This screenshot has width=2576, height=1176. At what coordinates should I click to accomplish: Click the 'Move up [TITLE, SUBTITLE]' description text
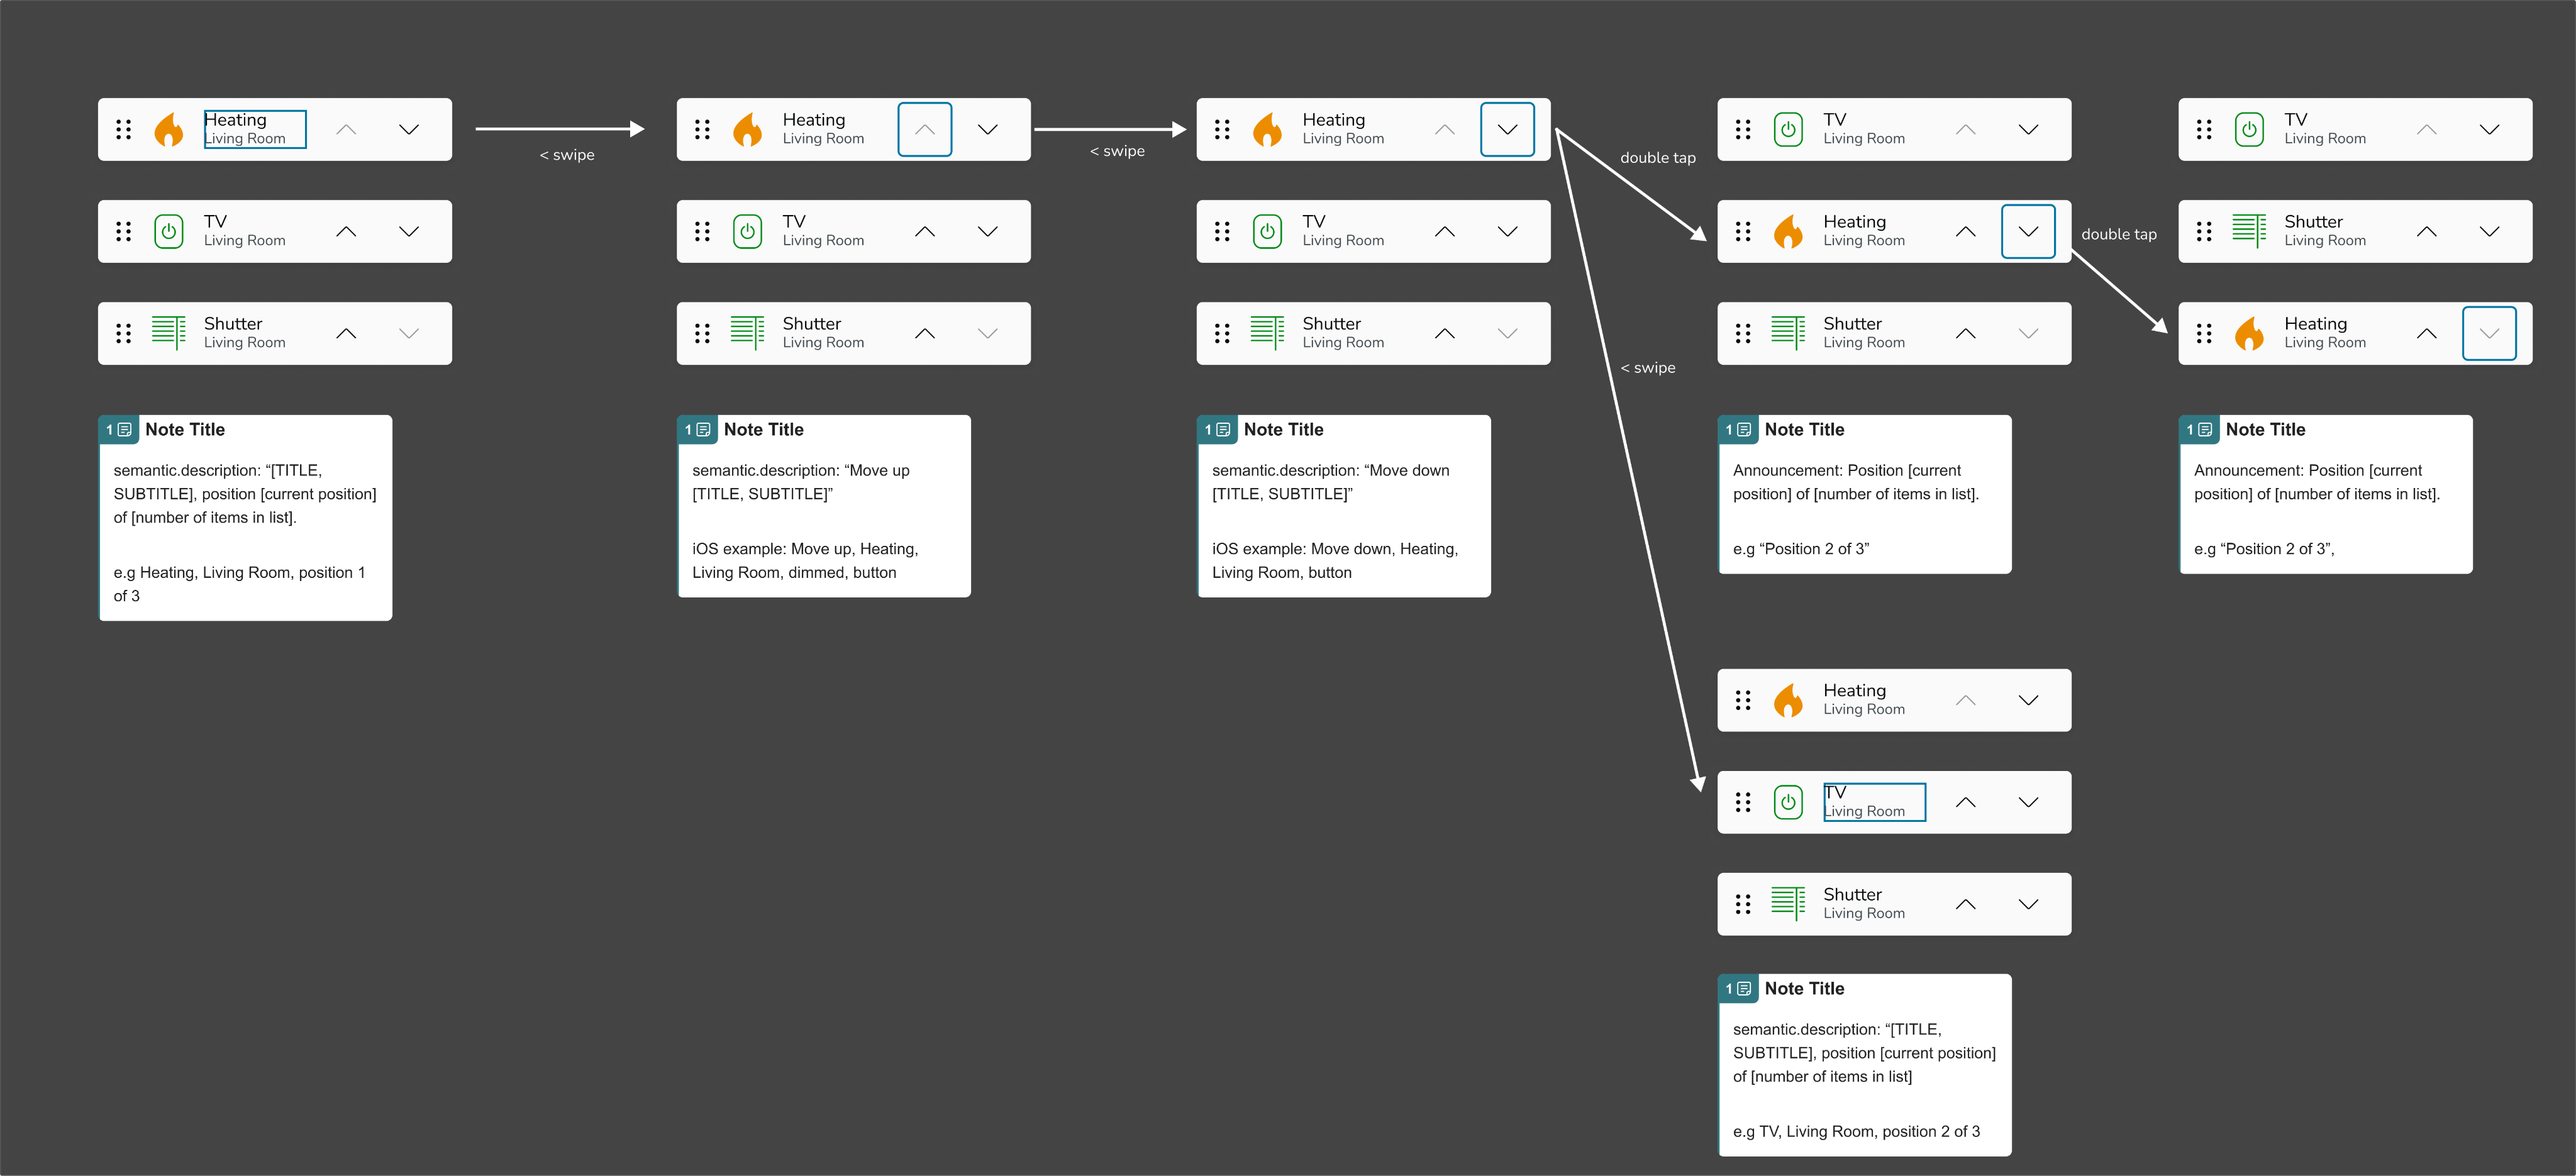801,482
